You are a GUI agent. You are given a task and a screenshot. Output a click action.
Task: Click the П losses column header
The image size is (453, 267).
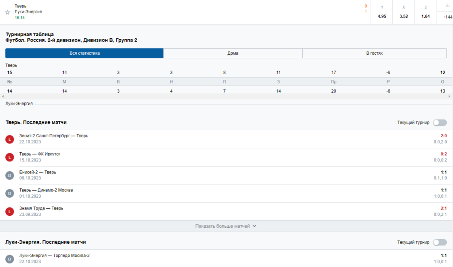tap(224, 82)
